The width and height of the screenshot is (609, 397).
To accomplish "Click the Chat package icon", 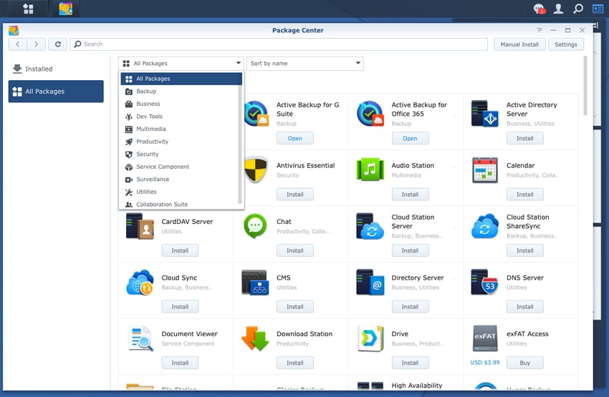I will (255, 226).
